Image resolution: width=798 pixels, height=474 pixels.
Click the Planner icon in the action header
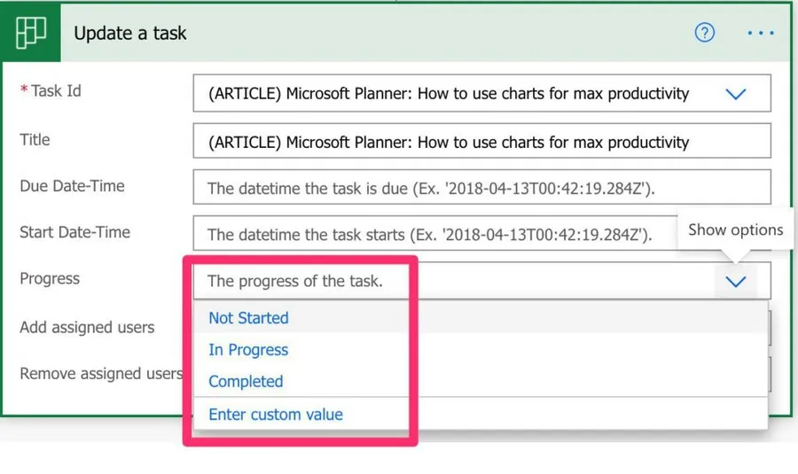(x=30, y=33)
